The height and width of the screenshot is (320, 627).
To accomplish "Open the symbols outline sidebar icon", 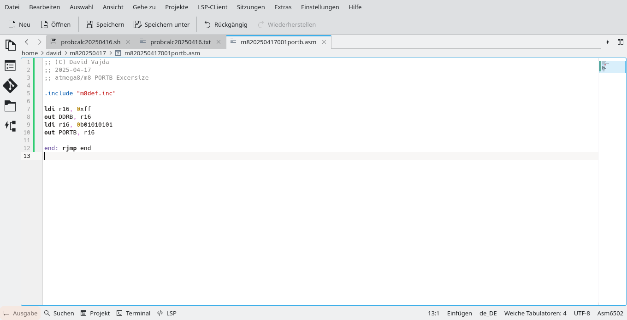I will 10,65.
